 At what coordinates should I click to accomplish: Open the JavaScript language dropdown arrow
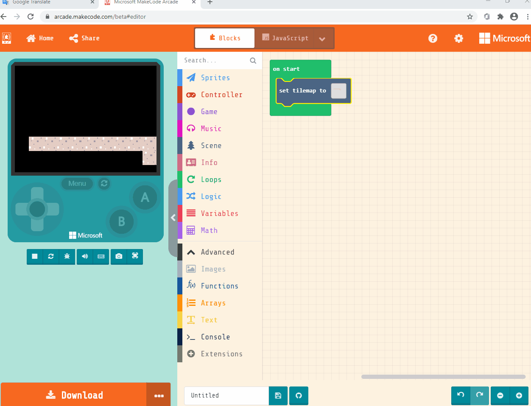coord(322,38)
